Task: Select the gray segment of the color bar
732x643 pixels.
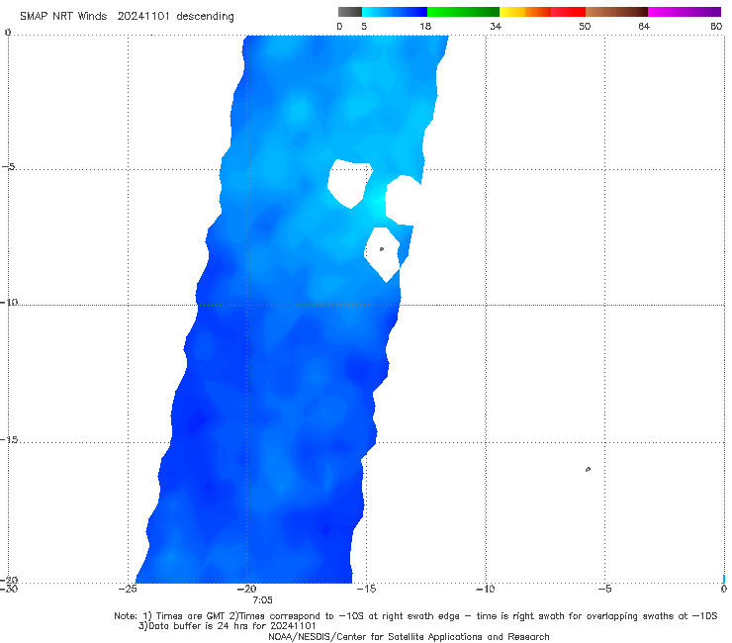Action: [x=350, y=12]
